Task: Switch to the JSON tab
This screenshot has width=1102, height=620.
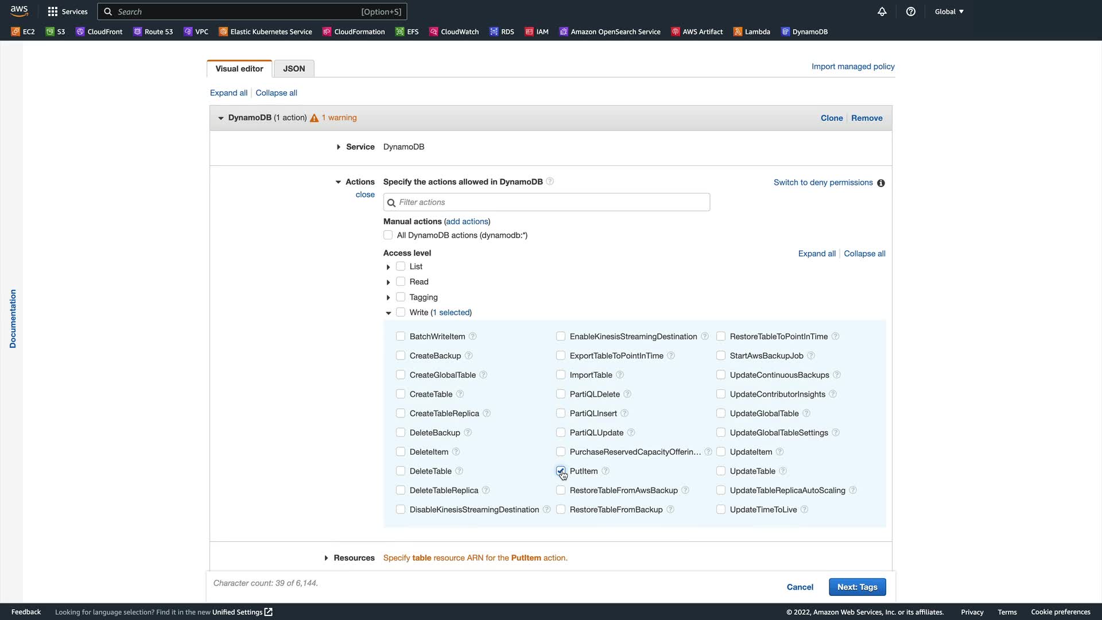Action: 294,69
